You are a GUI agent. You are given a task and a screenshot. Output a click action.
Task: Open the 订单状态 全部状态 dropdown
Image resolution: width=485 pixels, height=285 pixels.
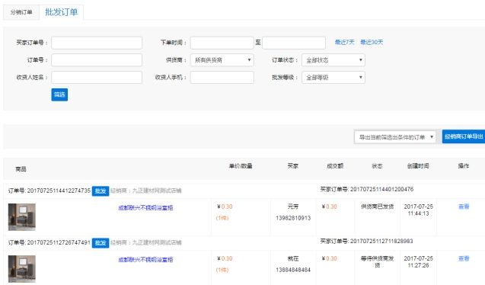(333, 60)
